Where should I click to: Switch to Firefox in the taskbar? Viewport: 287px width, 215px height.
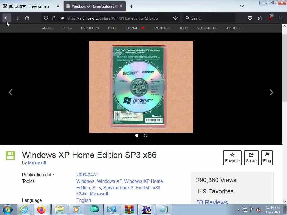click(41, 209)
